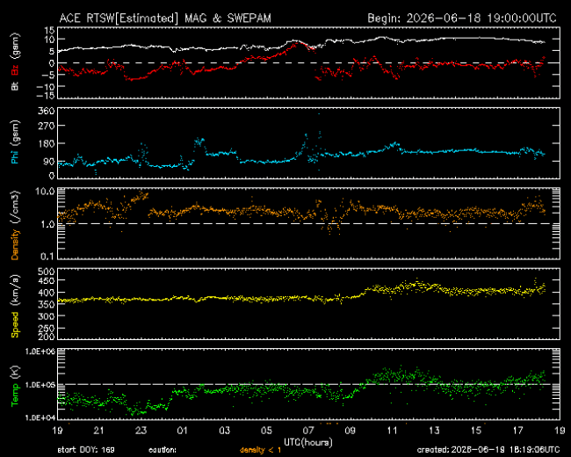
Task: Click the 'Begin: 2026-06-18 19:00:00UTC' text
Action: (462, 18)
